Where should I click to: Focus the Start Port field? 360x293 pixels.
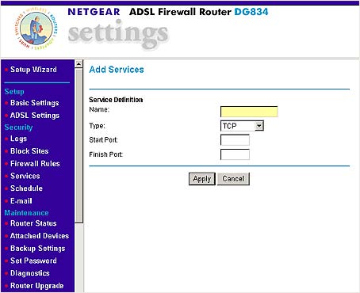point(235,140)
